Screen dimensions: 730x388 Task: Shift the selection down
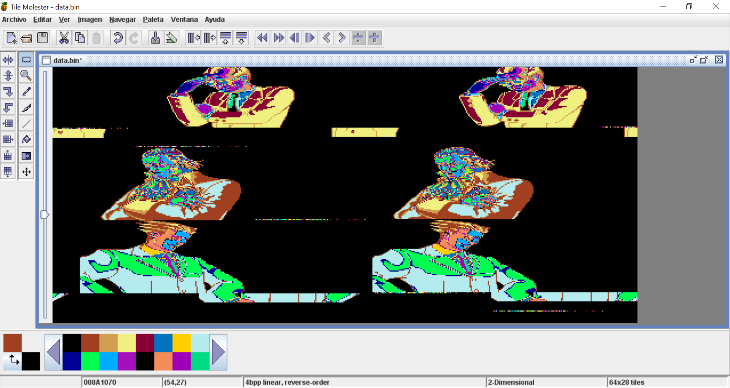(x=8, y=172)
